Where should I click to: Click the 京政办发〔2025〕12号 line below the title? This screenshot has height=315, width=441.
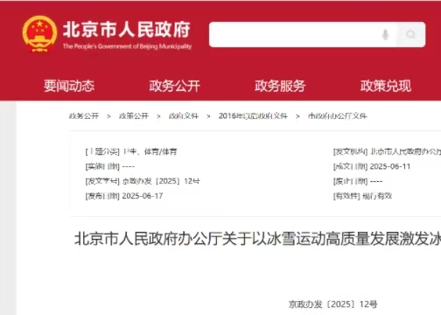point(332,304)
